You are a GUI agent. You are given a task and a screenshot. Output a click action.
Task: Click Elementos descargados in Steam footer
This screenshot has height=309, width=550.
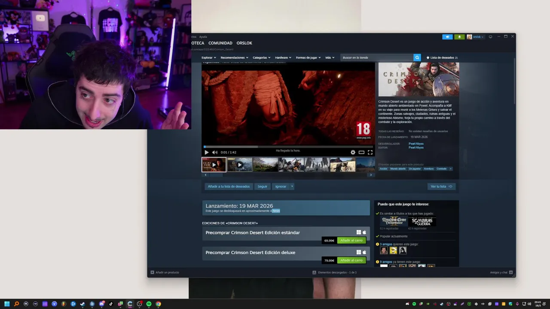[334, 273]
